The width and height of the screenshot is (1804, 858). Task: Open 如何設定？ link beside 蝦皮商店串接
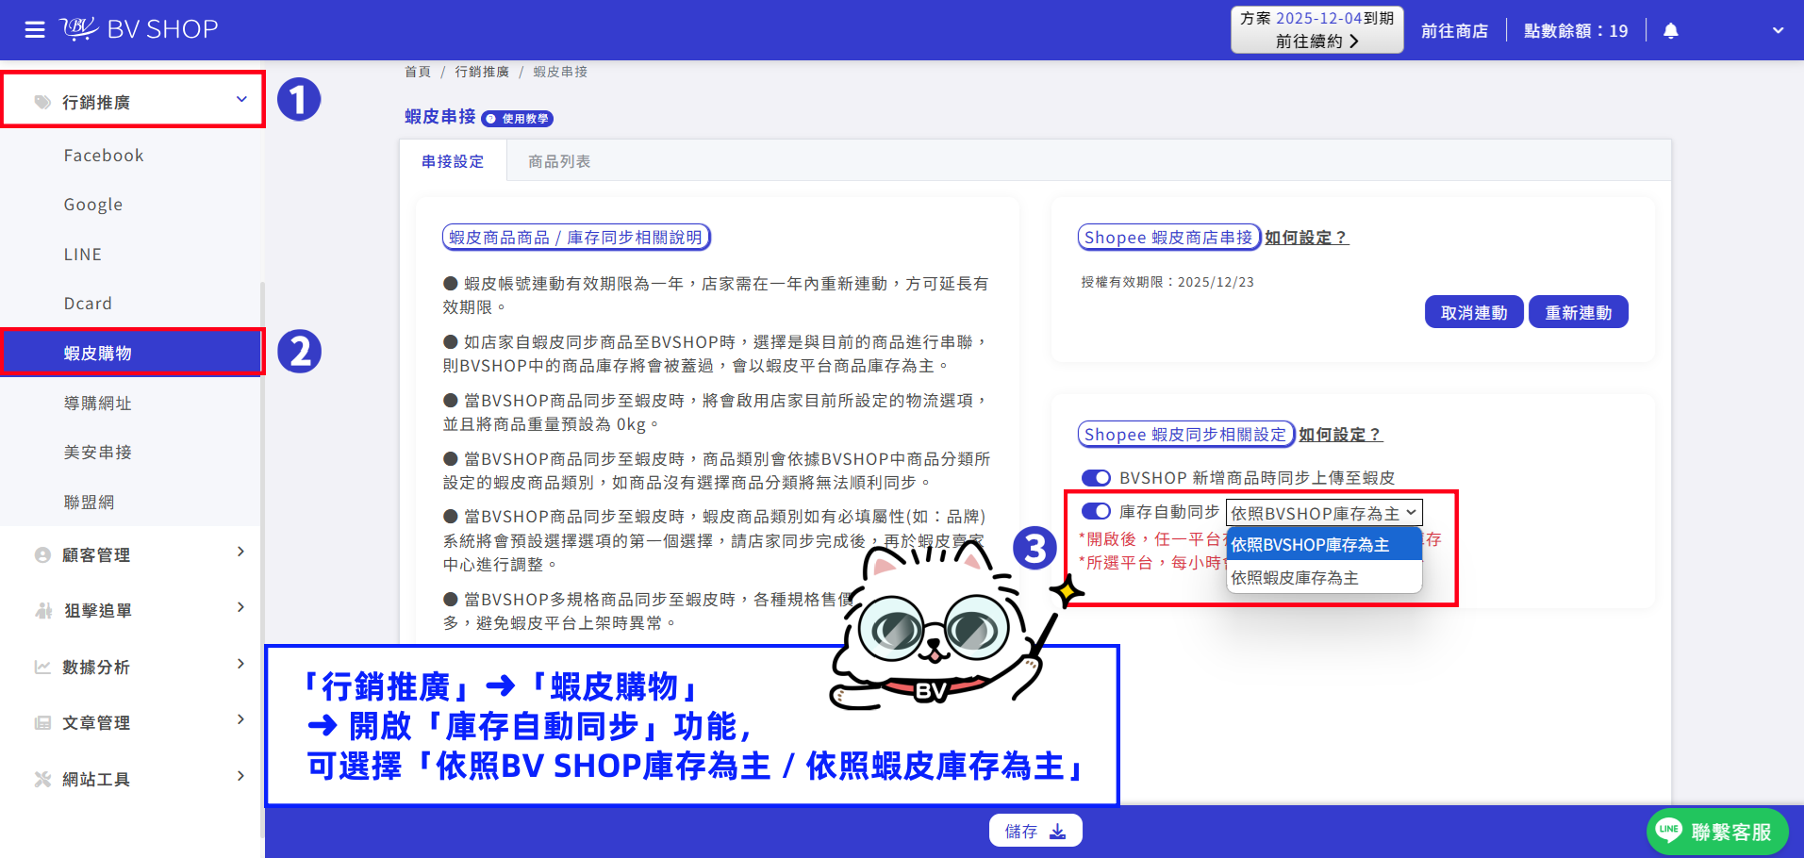click(1307, 238)
